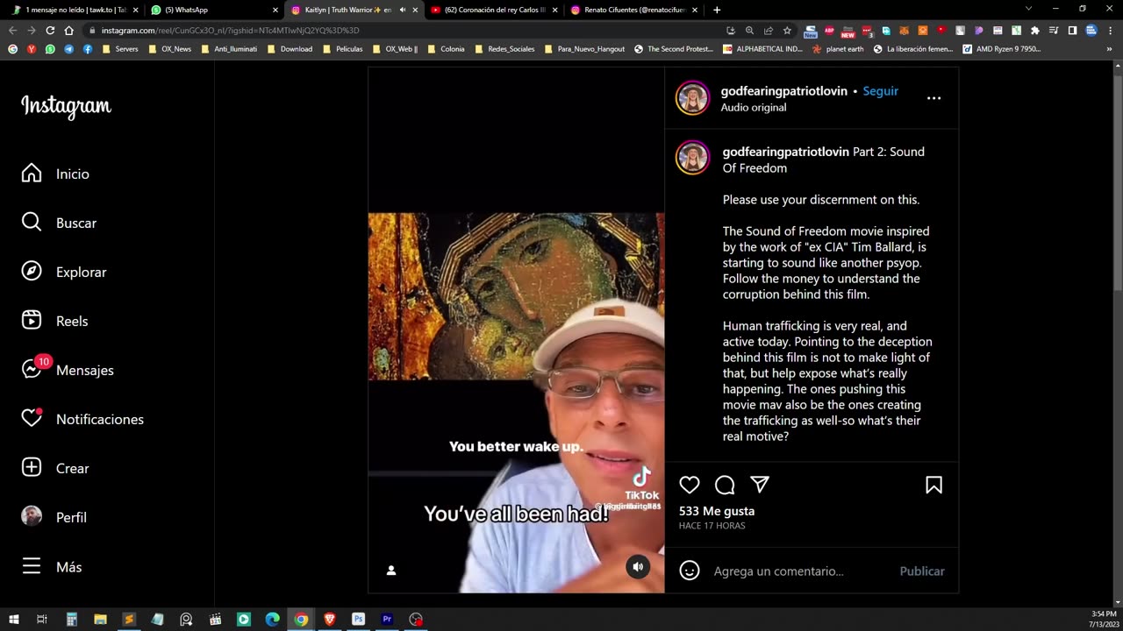Open the Windows Start menu
The width and height of the screenshot is (1123, 631).
click(x=14, y=619)
